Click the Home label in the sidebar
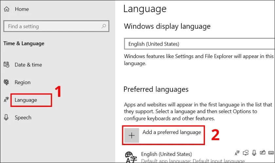This screenshot has height=163, width=275. [x=22, y=10]
